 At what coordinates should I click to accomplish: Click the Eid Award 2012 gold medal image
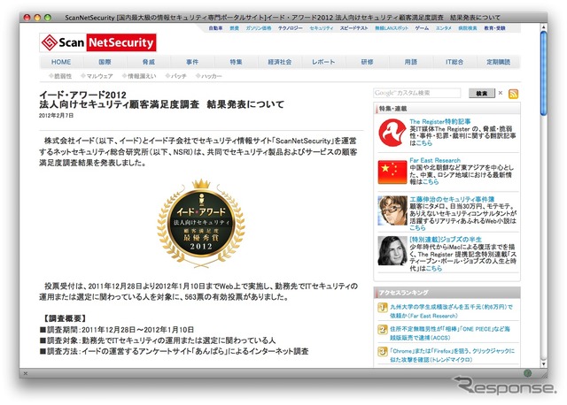click(x=200, y=224)
